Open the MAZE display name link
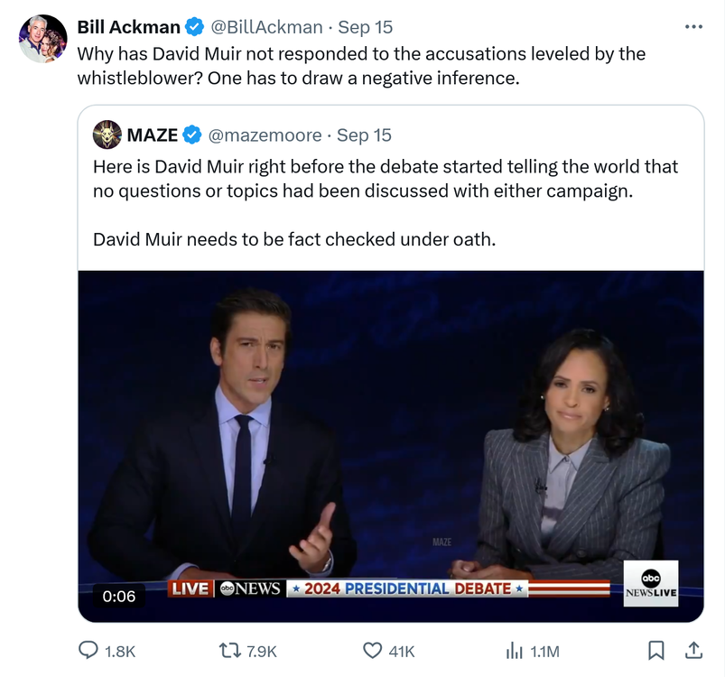Viewport: 725px width, 677px height. pos(152,135)
